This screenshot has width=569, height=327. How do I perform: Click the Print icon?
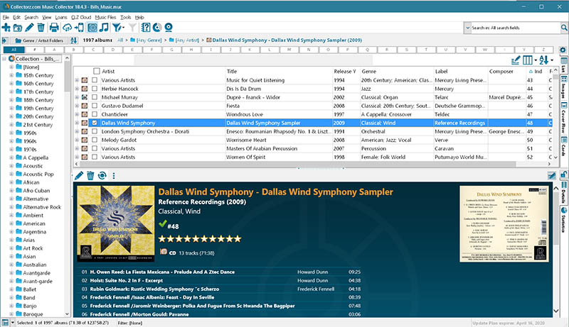[x=54, y=28]
